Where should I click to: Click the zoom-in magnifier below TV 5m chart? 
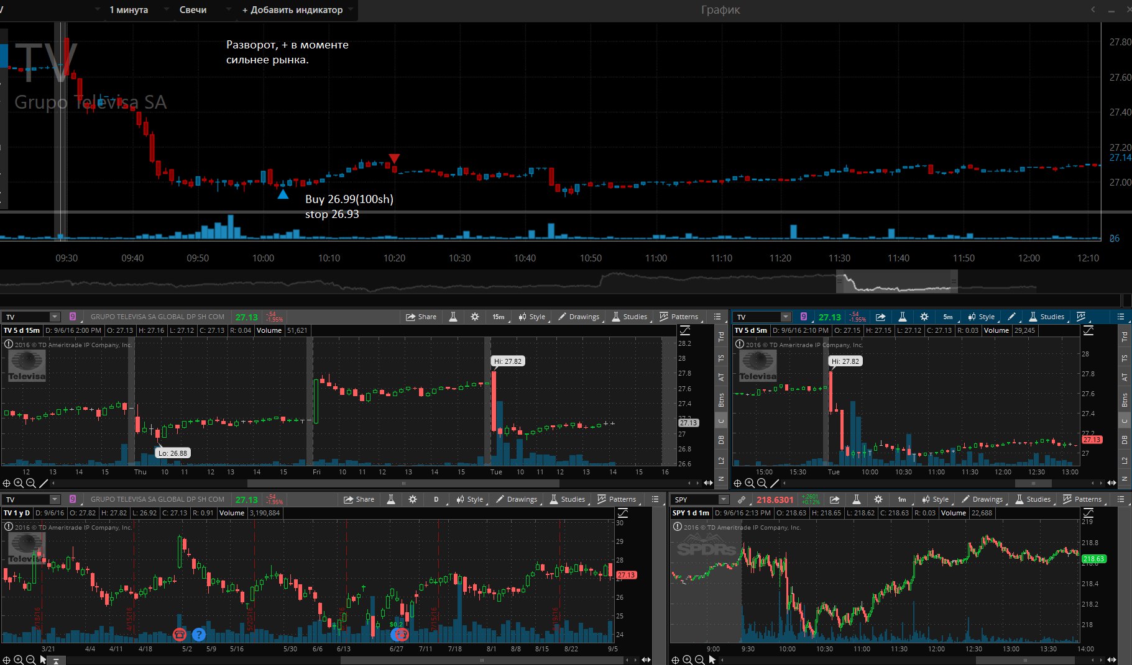pyautogui.click(x=750, y=483)
